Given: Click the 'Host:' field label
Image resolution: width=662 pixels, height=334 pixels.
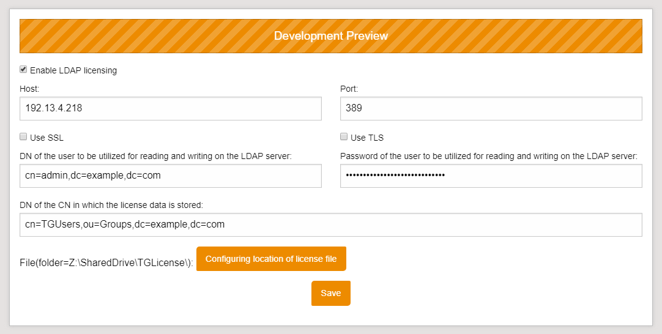Looking at the screenshot, I should pos(29,89).
